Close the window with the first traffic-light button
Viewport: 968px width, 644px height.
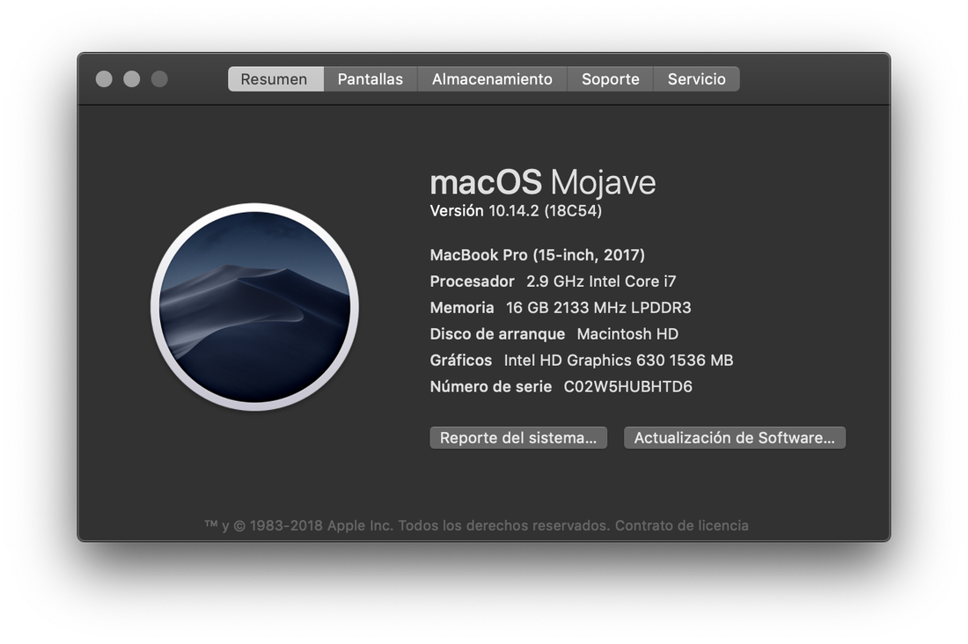[104, 79]
